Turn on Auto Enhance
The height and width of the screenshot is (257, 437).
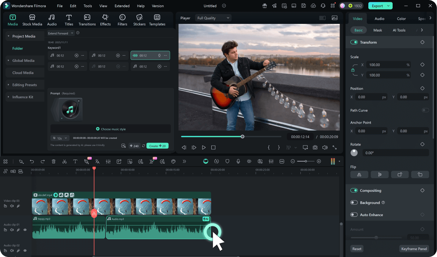pos(354,215)
